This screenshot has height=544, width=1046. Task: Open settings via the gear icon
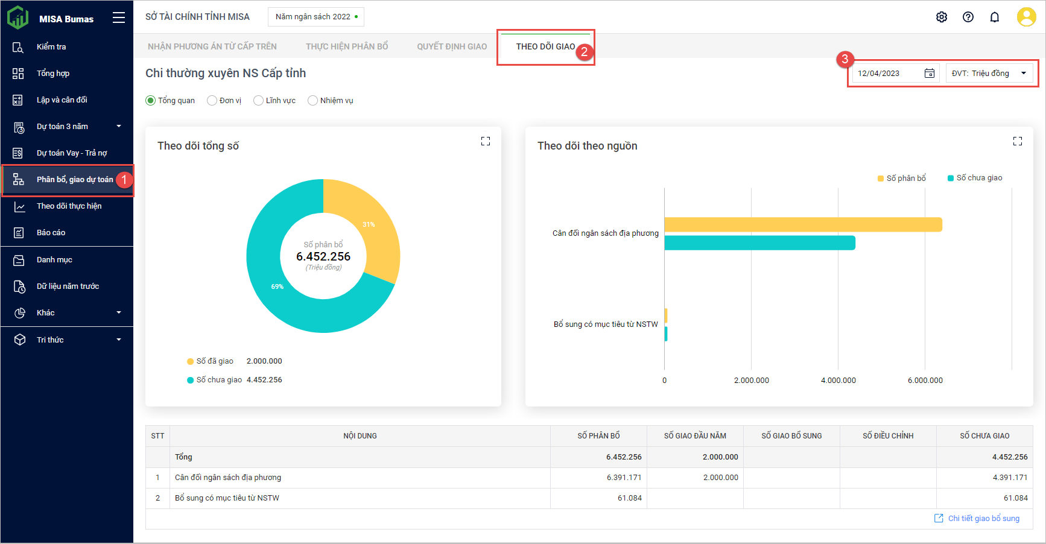point(941,17)
